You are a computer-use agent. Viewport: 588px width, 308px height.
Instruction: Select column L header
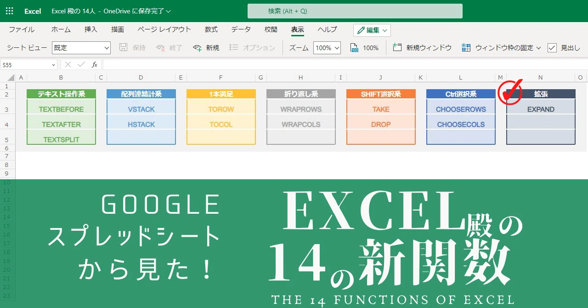point(461,78)
